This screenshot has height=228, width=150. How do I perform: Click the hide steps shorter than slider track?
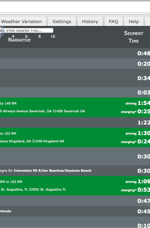[27, 31]
